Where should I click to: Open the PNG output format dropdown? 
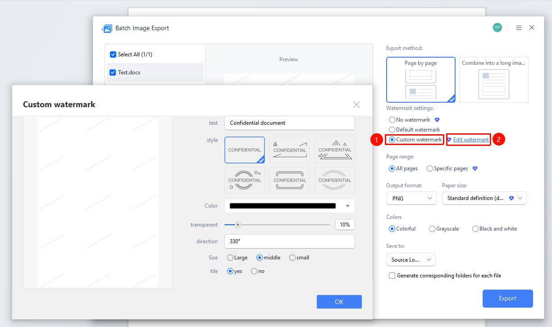(411, 198)
